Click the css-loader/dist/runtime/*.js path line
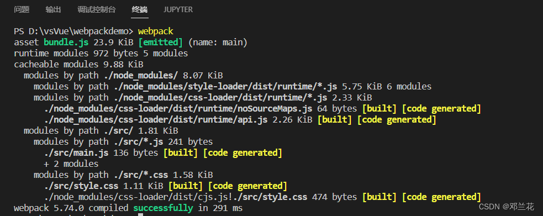Image resolution: width=543 pixels, height=216 pixels. coord(203,98)
